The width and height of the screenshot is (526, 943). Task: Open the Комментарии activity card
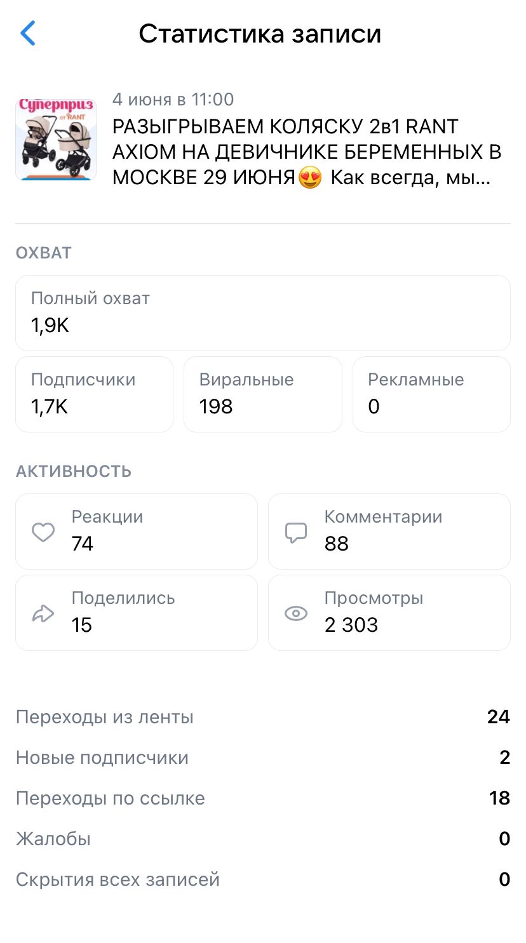389,532
